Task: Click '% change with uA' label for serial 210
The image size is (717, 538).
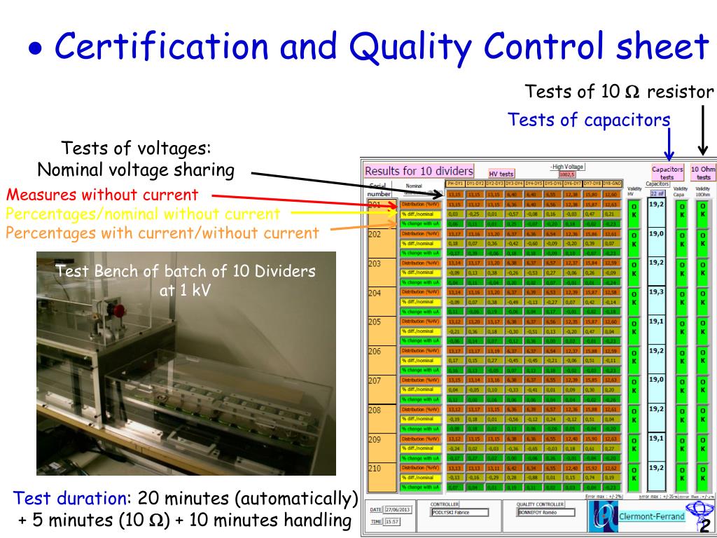Action: (x=421, y=488)
